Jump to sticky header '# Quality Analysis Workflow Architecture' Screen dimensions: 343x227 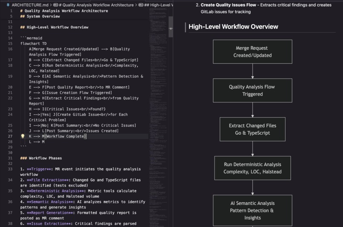(64, 11)
